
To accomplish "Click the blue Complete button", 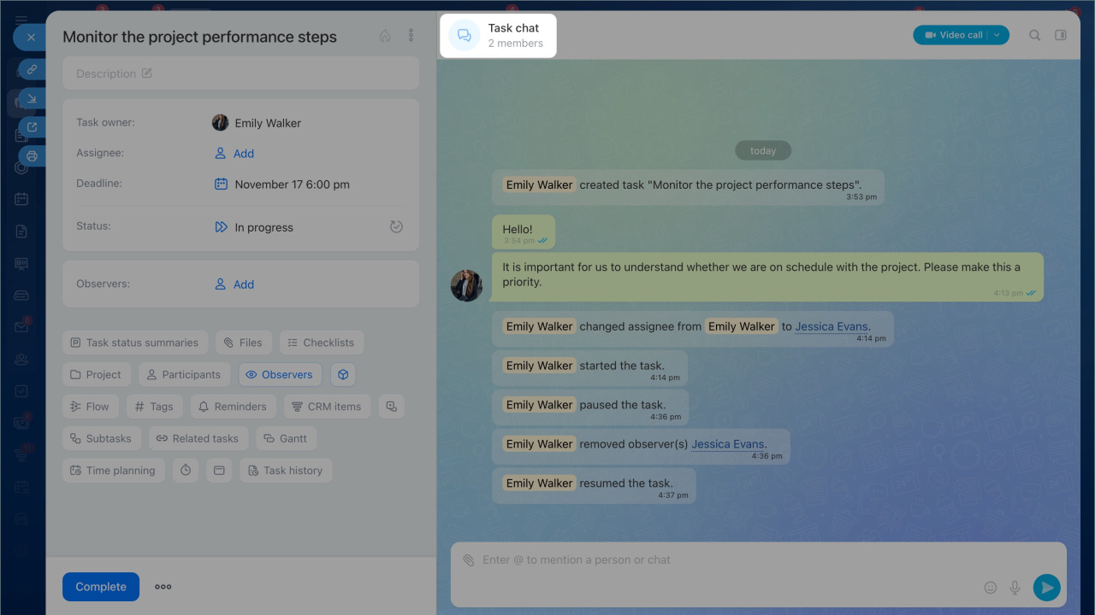I will click(101, 587).
